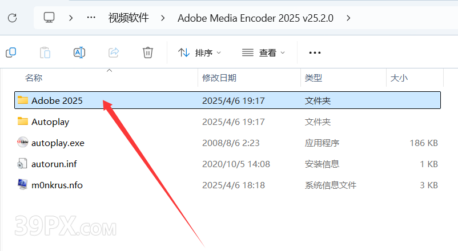
Task: Sort by 修改日期 column header
Action: pos(219,78)
